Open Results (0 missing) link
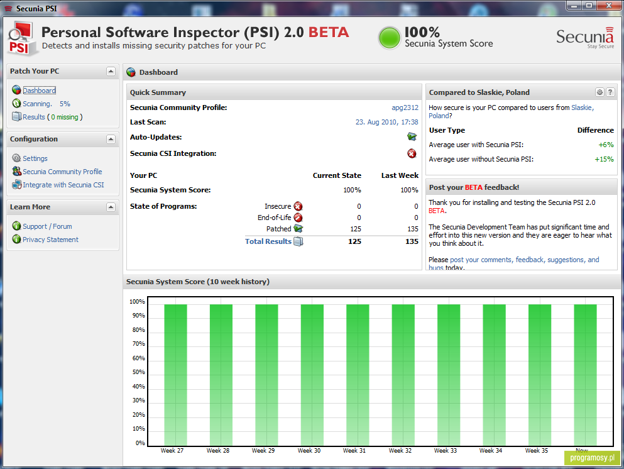624x469 pixels. 53,117
